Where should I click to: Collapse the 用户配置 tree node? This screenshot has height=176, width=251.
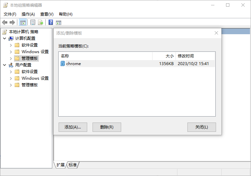(x=5, y=65)
